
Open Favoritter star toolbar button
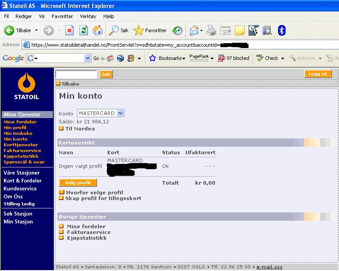[x=150, y=30]
